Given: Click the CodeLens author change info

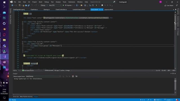Looking at the screenshot, I should [57, 70].
